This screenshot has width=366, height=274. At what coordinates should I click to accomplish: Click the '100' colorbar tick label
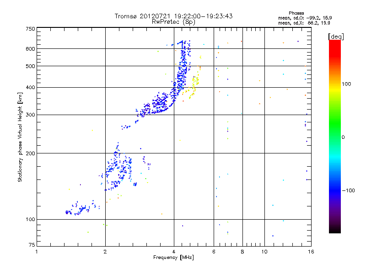click(x=346, y=84)
